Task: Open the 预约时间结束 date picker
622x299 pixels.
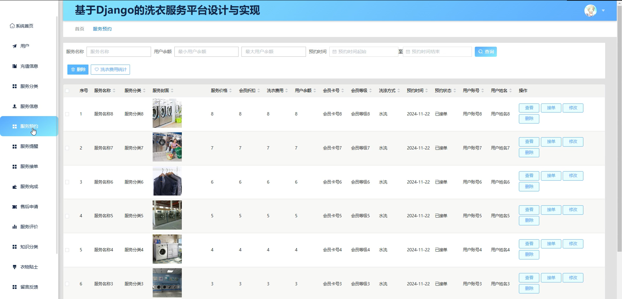Action: coord(437,52)
